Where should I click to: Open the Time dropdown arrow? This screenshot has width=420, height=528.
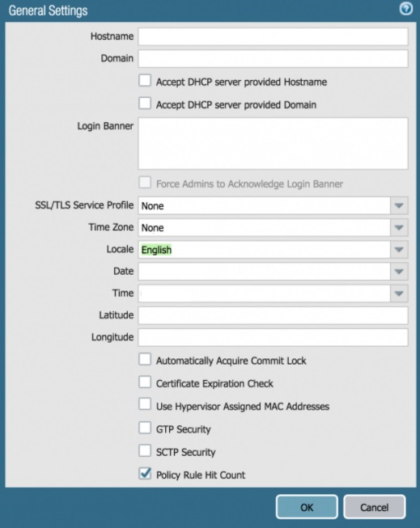coord(399,294)
